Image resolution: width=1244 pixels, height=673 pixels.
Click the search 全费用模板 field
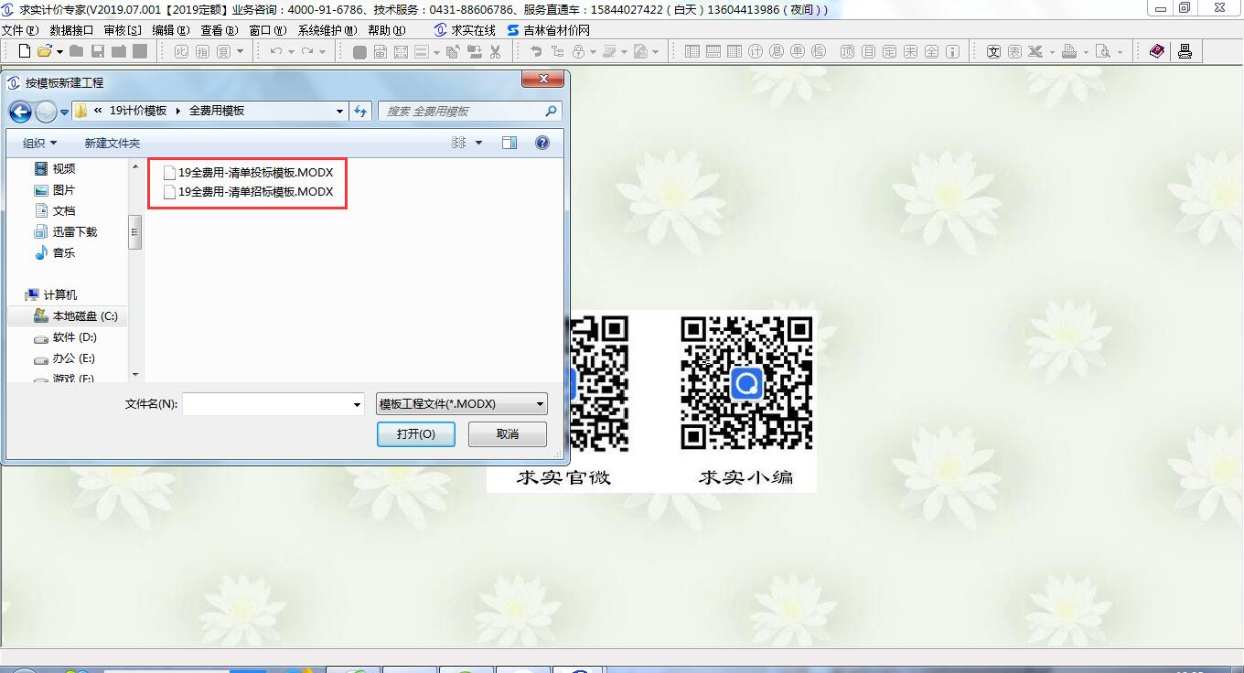469,111
